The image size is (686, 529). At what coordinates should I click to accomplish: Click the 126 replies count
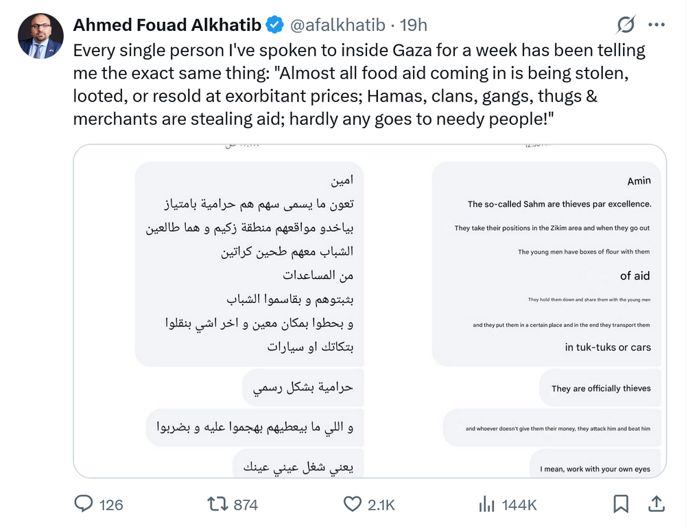pyautogui.click(x=111, y=505)
